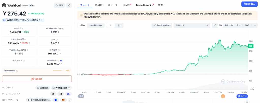Switch to チャート tab

coord(85,5)
